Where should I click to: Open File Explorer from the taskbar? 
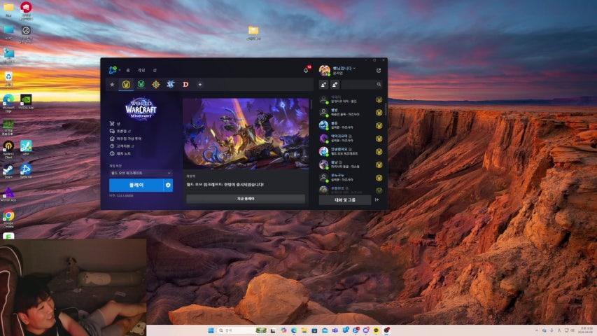(304, 330)
